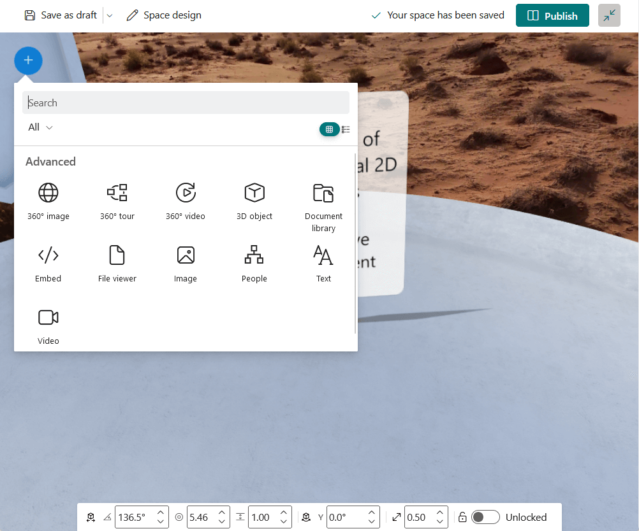Click the padlock icon
Screen dimensions: 639x531
462,517
